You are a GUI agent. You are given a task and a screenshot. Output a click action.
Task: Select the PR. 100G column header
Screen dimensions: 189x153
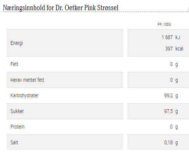(164, 24)
